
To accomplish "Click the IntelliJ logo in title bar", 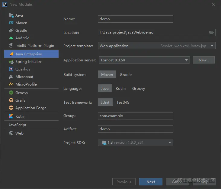I will (x=5, y=4).
